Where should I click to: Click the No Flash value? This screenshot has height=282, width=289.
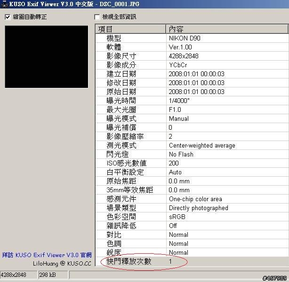tap(181, 154)
